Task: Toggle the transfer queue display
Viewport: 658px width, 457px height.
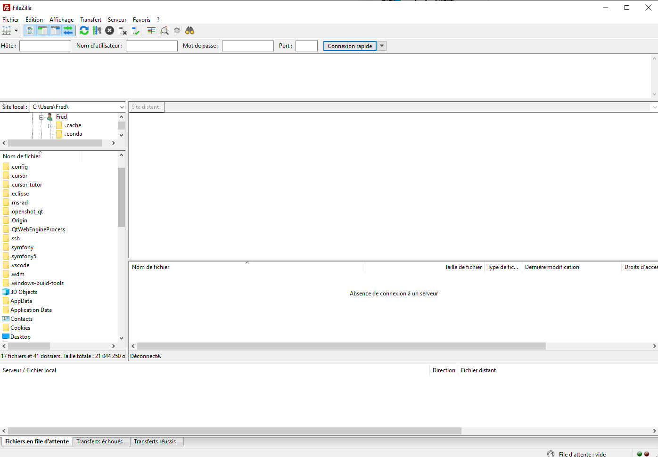Action: tap(68, 31)
